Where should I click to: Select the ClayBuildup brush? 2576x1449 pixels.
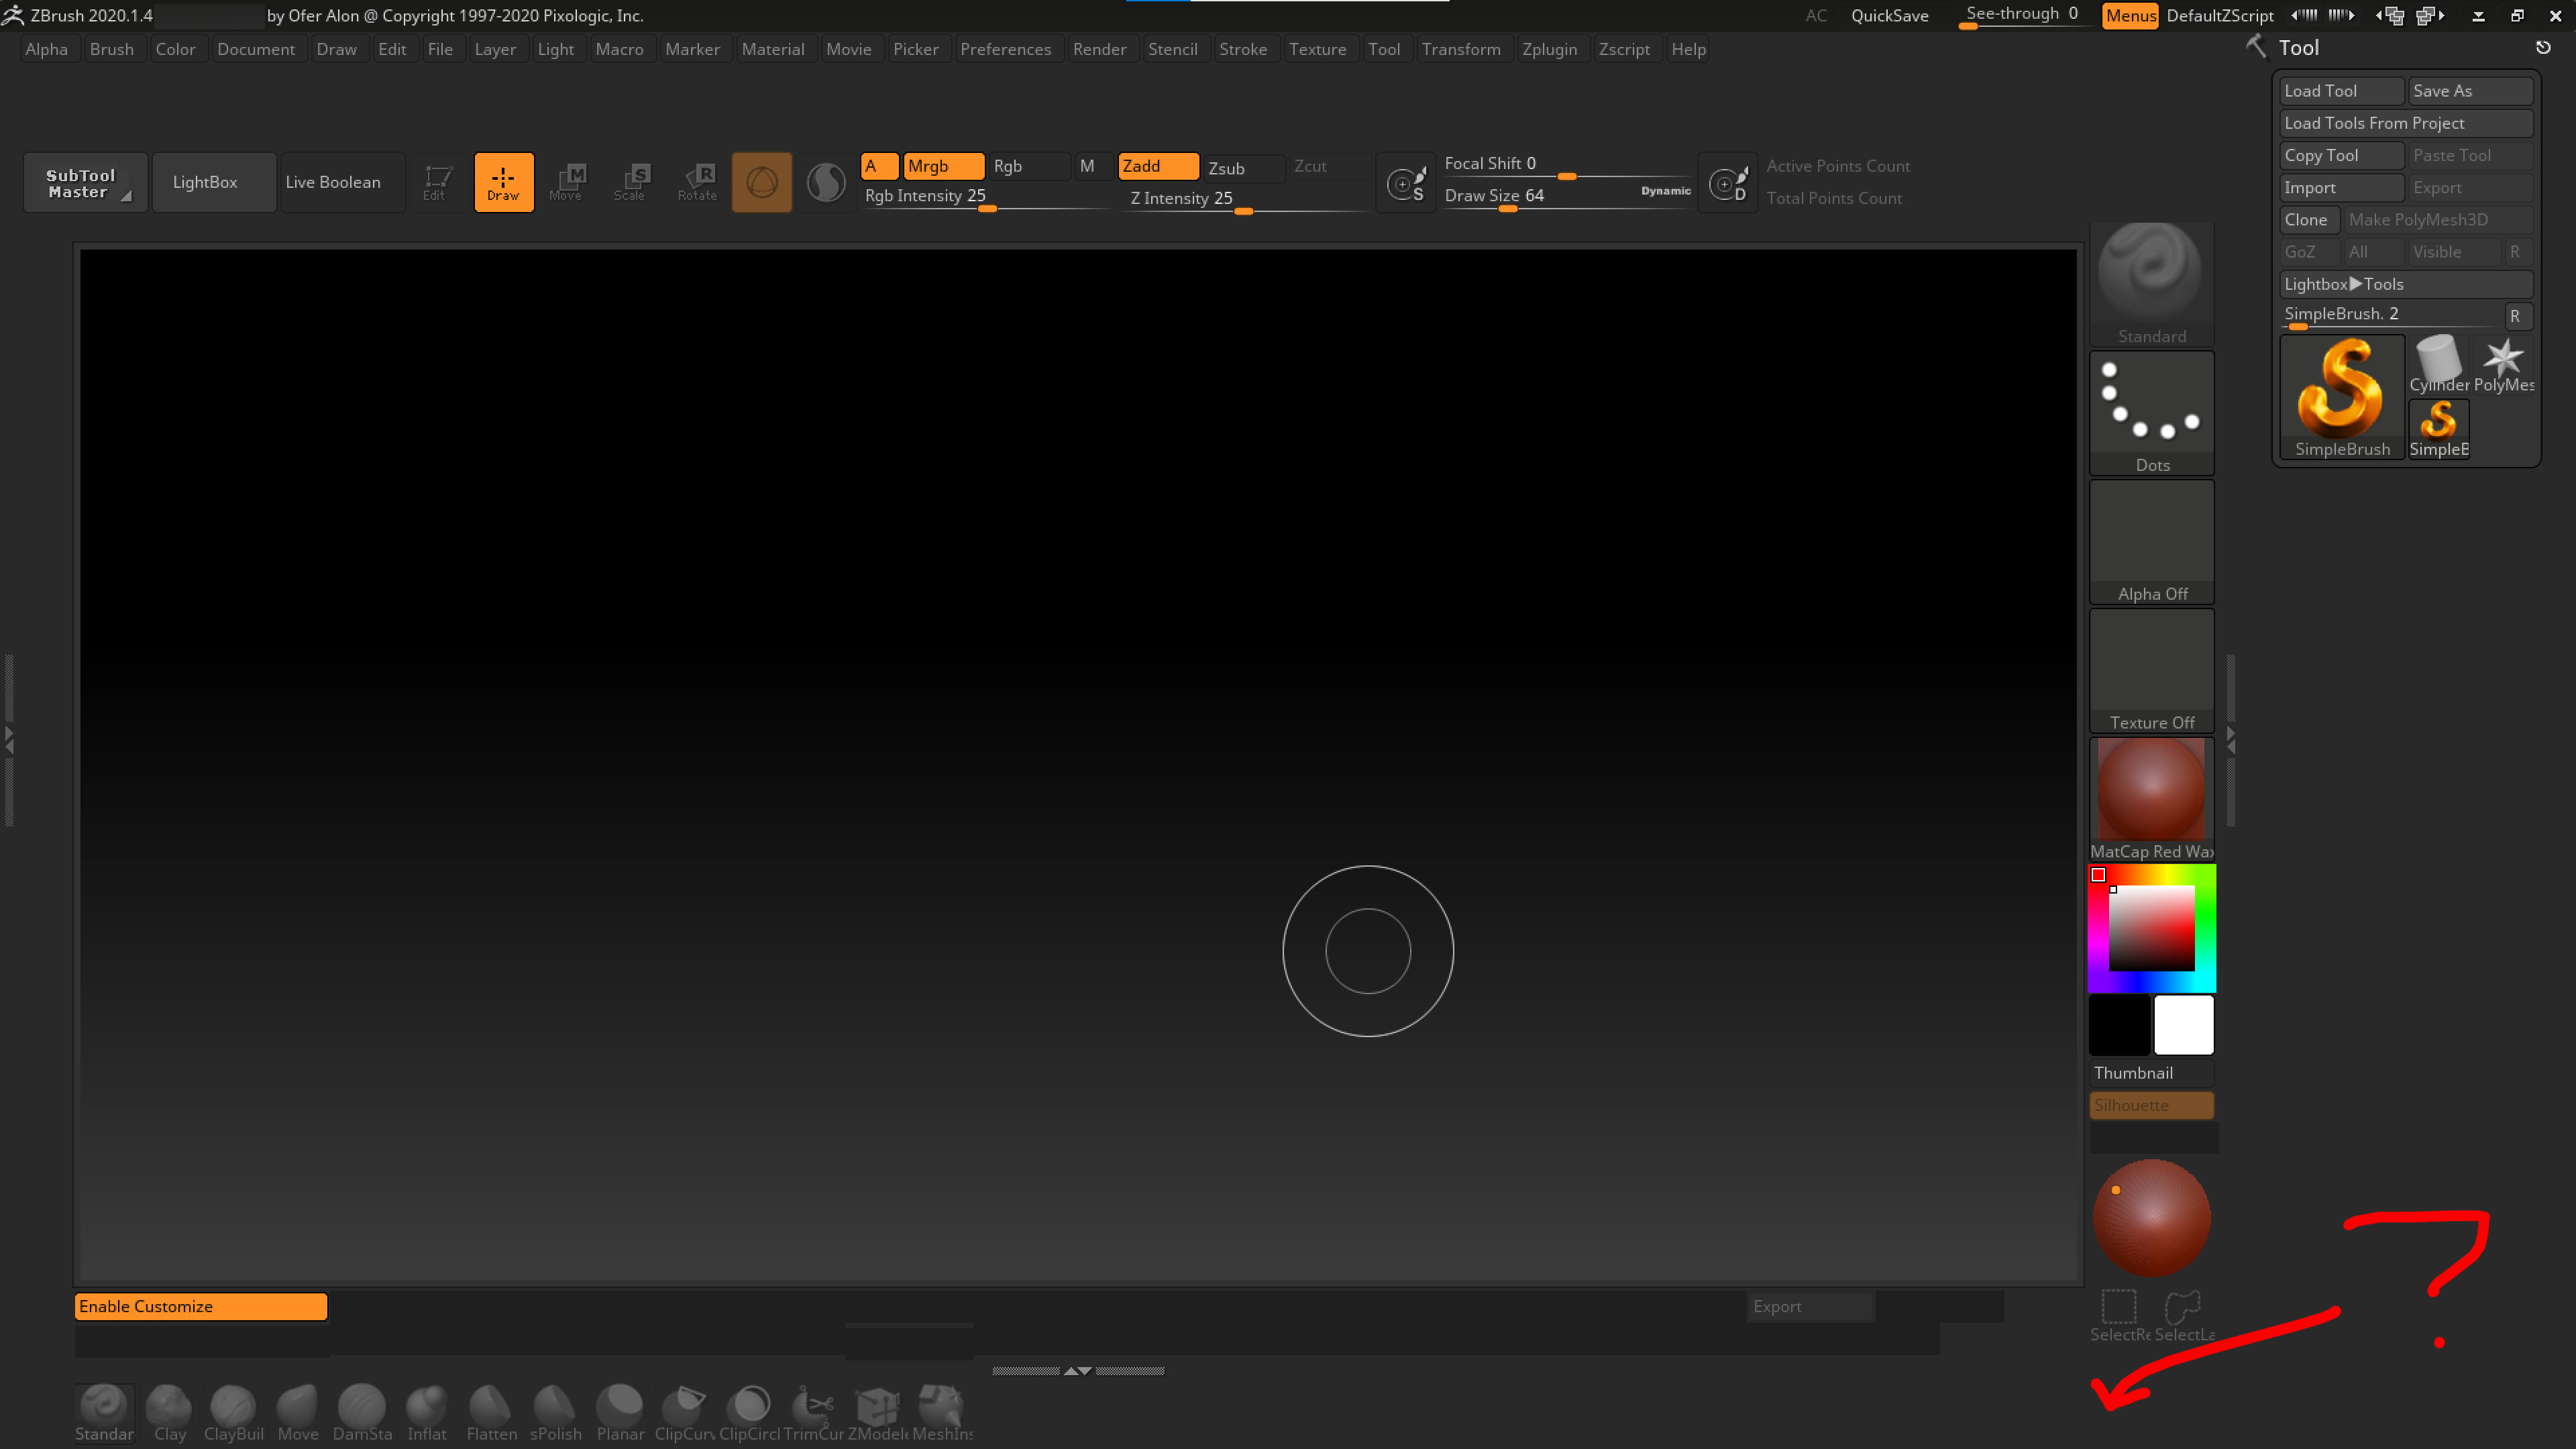tap(233, 1413)
